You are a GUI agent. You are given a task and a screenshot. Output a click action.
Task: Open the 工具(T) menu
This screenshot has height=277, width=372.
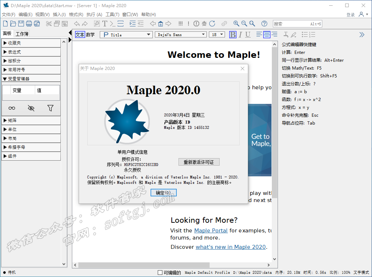(112, 14)
